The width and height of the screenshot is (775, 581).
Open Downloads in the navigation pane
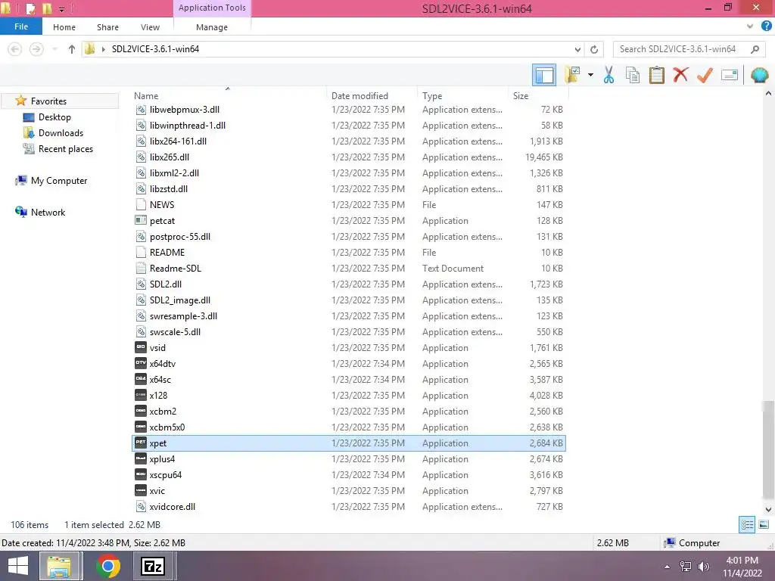pyautogui.click(x=61, y=133)
